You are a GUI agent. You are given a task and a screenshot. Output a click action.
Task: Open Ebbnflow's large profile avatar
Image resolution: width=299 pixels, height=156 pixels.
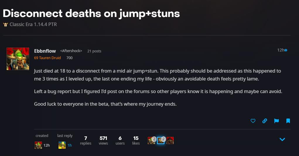tap(18, 59)
